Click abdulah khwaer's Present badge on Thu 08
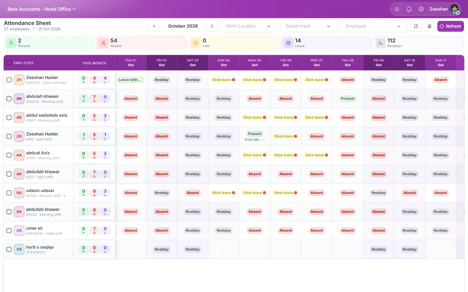This screenshot has height=292, width=468. [x=348, y=99]
